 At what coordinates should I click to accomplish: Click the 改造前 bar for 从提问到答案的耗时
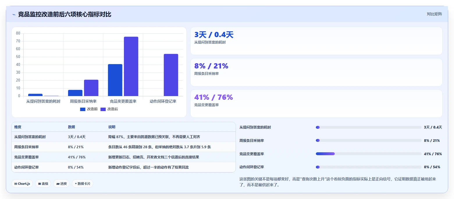pos(35,95)
